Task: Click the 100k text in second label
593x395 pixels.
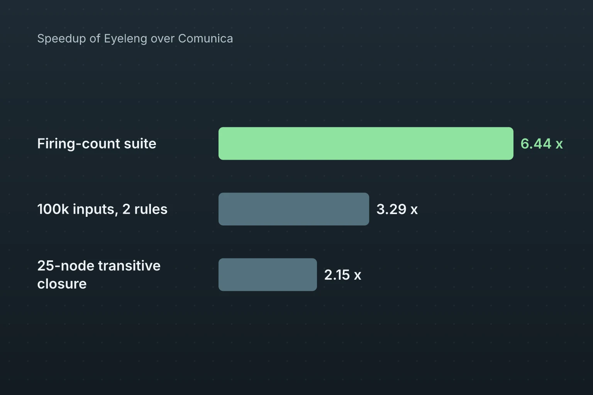Action: tap(53, 209)
